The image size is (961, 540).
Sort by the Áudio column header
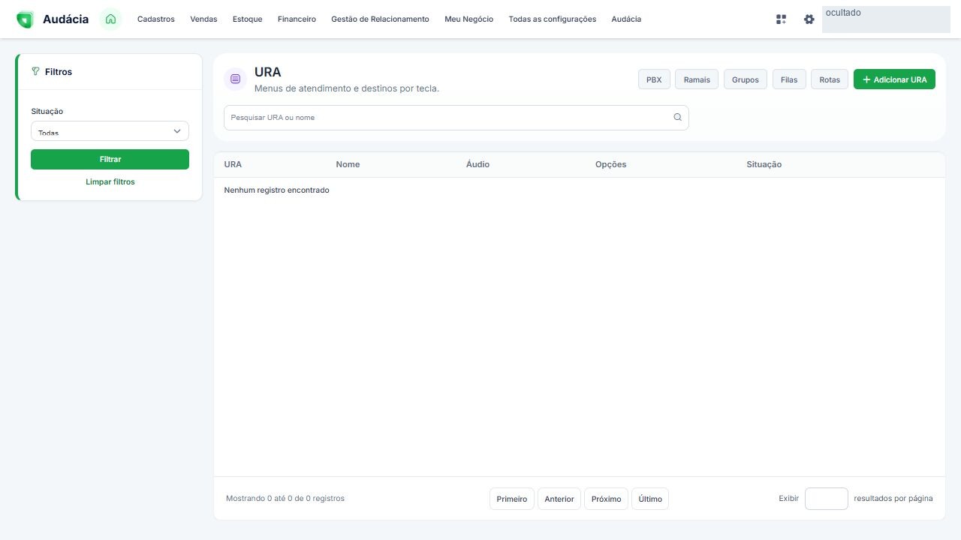(477, 164)
